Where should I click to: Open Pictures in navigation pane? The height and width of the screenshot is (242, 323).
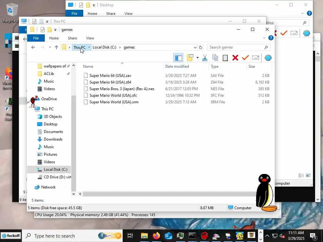[50, 154]
